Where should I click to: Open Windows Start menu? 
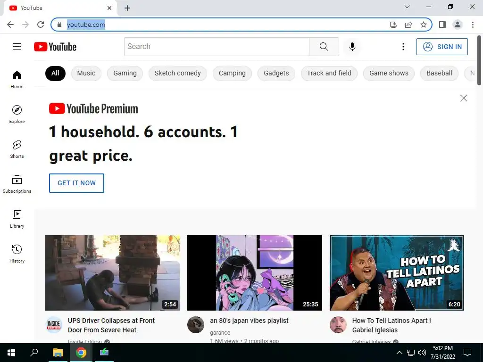(11, 353)
